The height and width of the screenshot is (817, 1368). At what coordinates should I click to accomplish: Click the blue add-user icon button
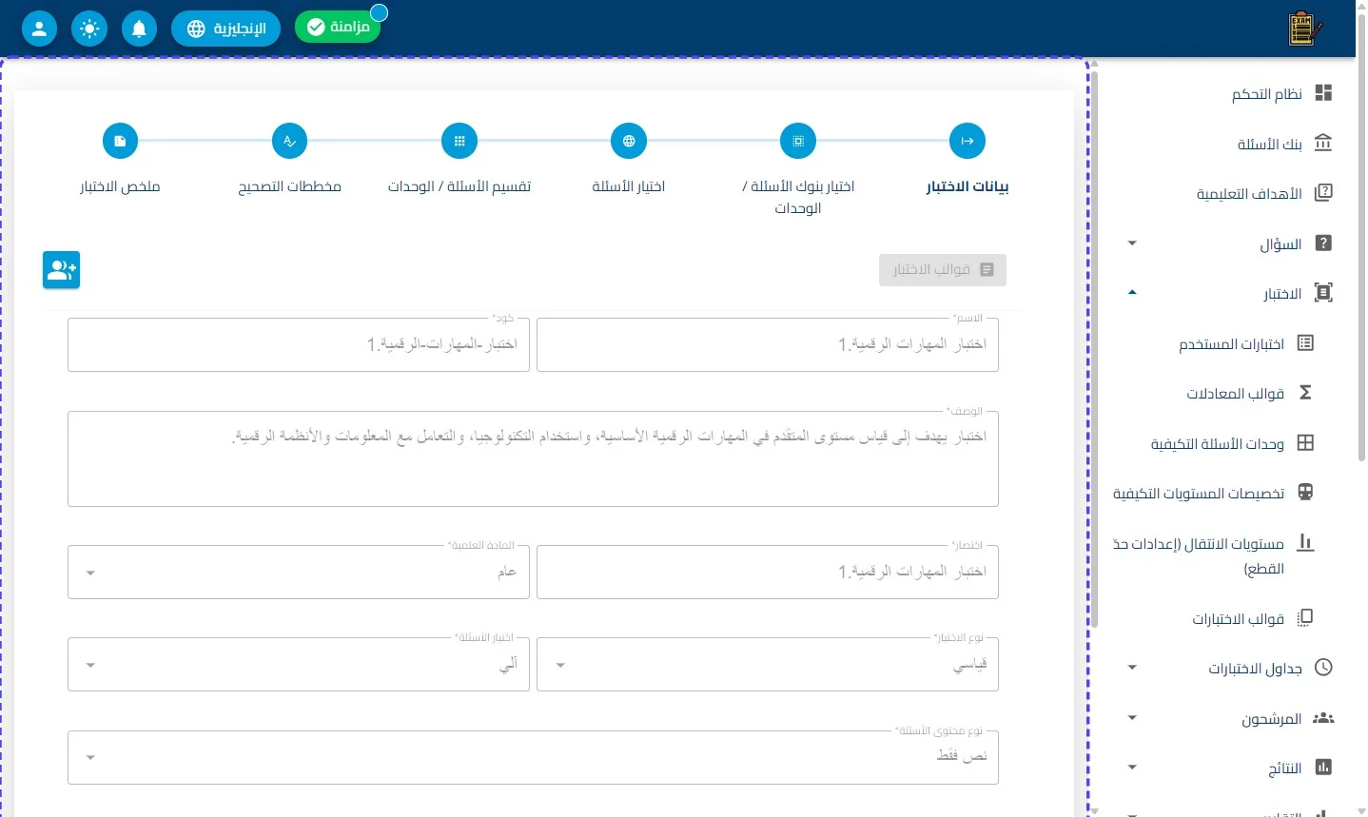point(61,270)
